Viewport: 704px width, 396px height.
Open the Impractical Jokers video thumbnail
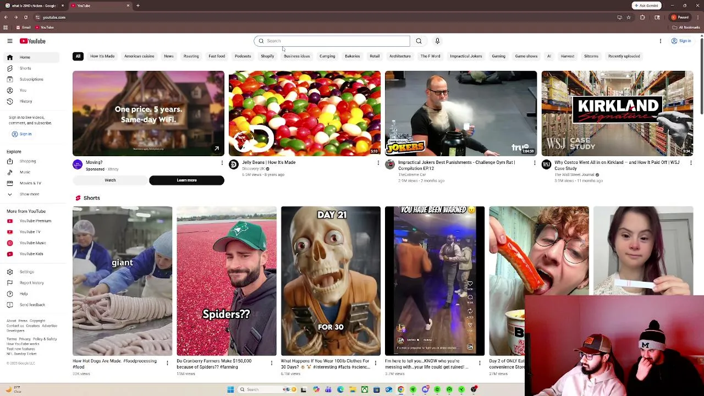coord(460,113)
